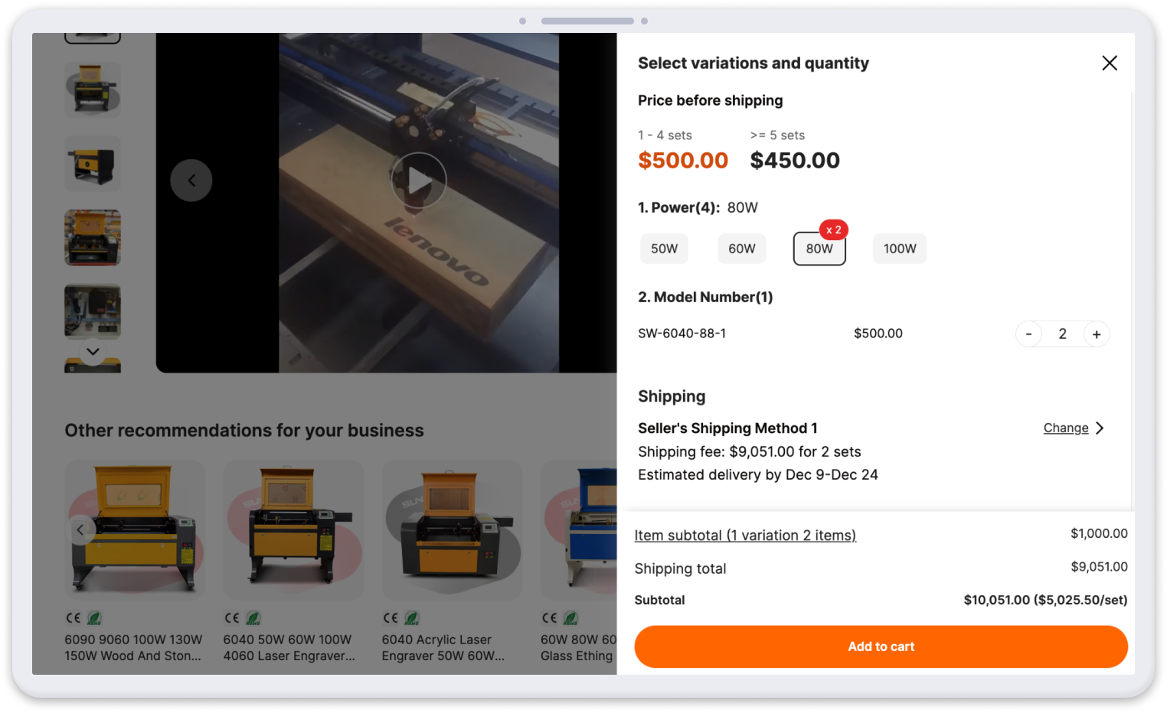Play the laser engraver product video
This screenshot has height=713, width=1167.
click(418, 181)
